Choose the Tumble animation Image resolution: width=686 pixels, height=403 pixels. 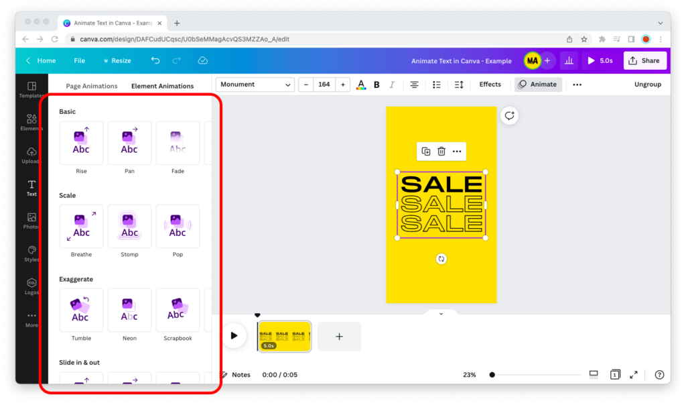pyautogui.click(x=81, y=310)
